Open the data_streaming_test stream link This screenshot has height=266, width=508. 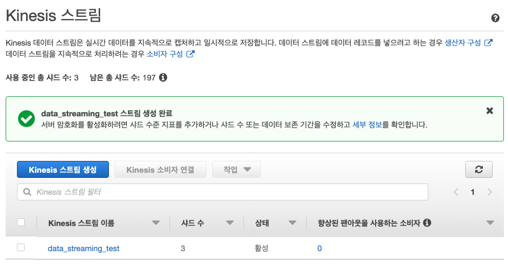tap(84, 248)
